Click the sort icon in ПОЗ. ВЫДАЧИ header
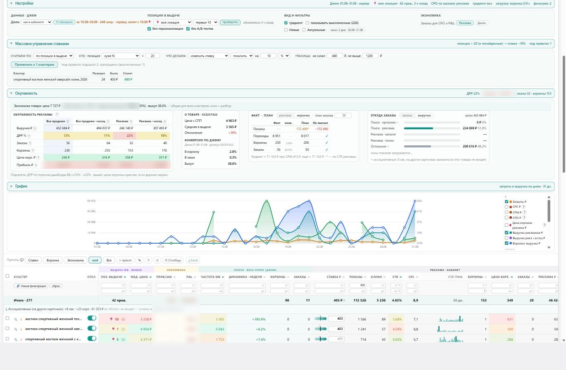566x370 pixels. tap(124, 277)
